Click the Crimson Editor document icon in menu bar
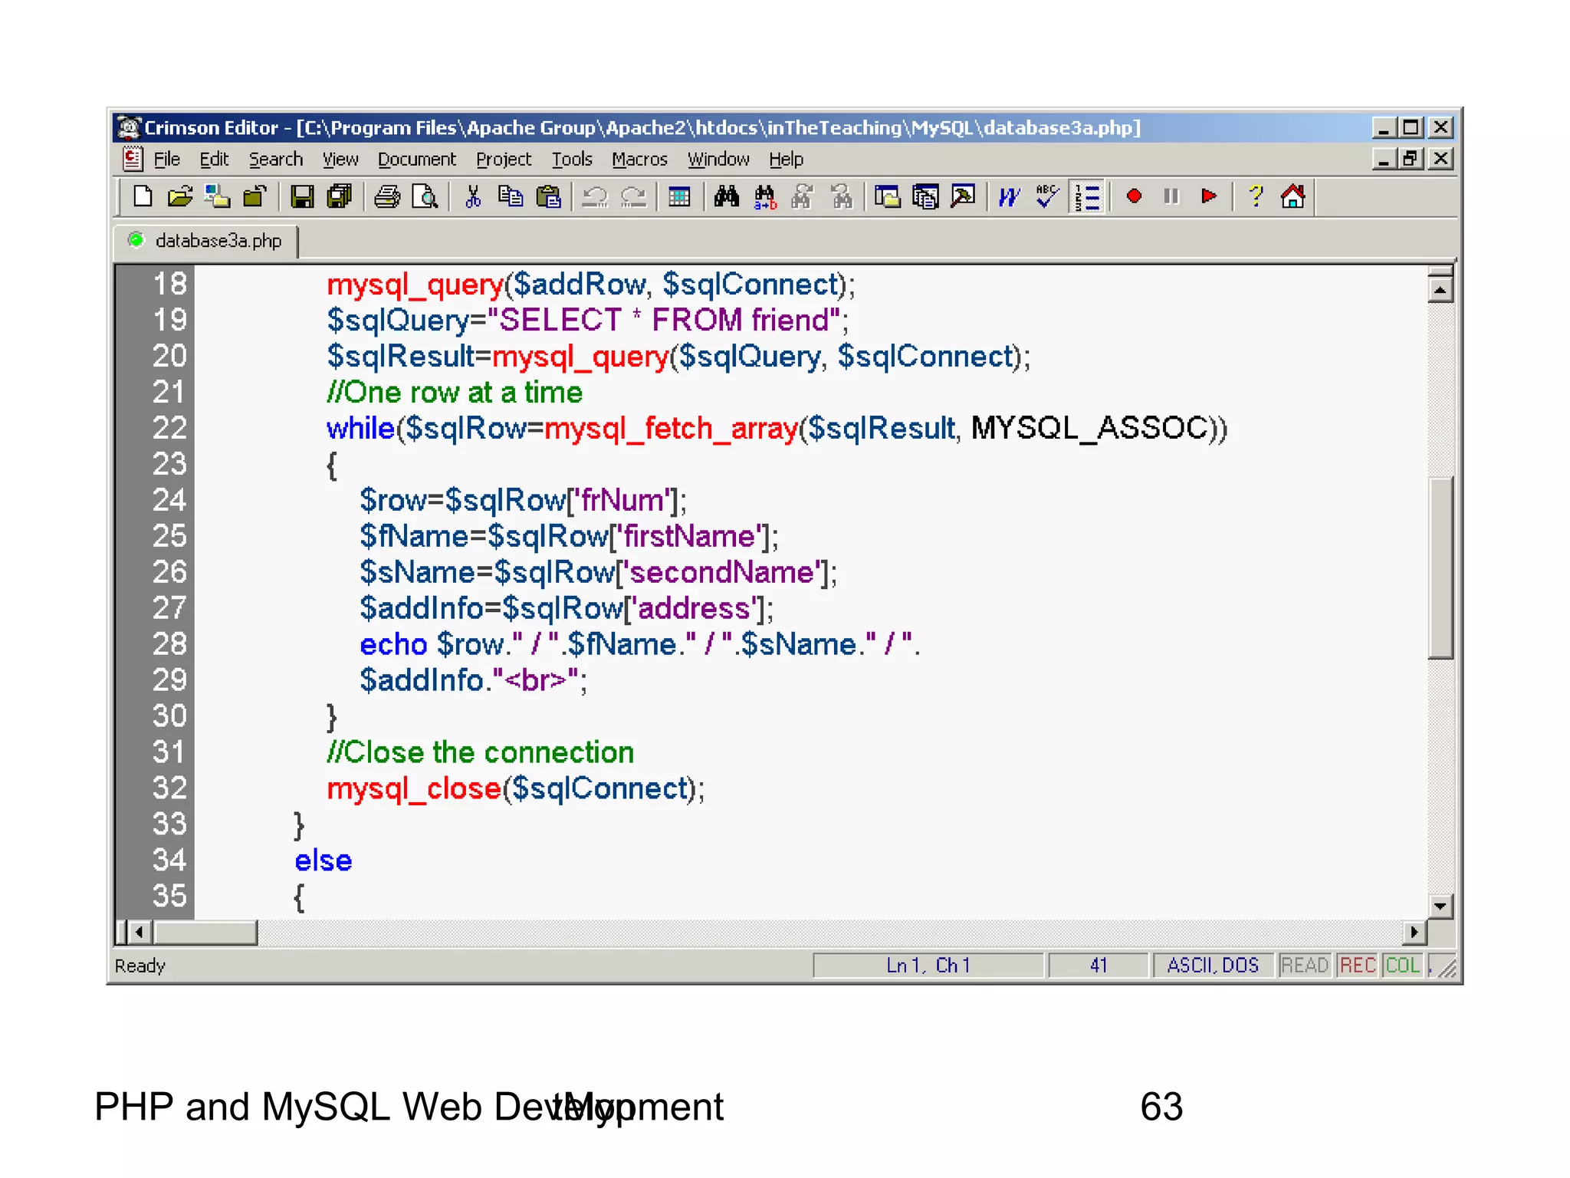The height and width of the screenshot is (1178, 1570). pyautogui.click(x=133, y=159)
